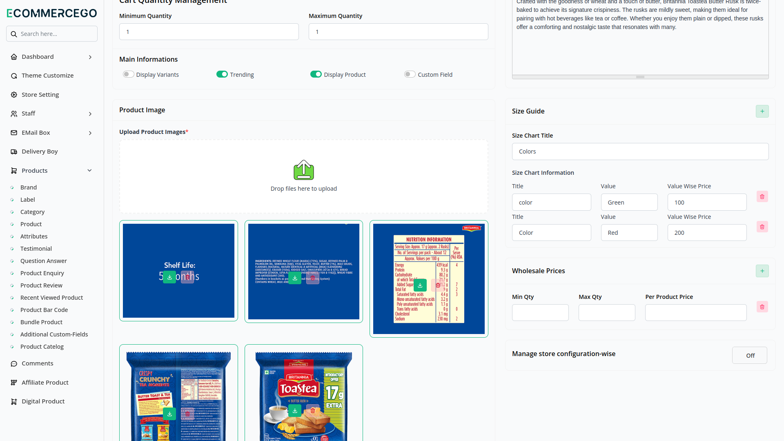Go to Bundle Product link
The width and height of the screenshot is (784, 441).
pos(41,322)
